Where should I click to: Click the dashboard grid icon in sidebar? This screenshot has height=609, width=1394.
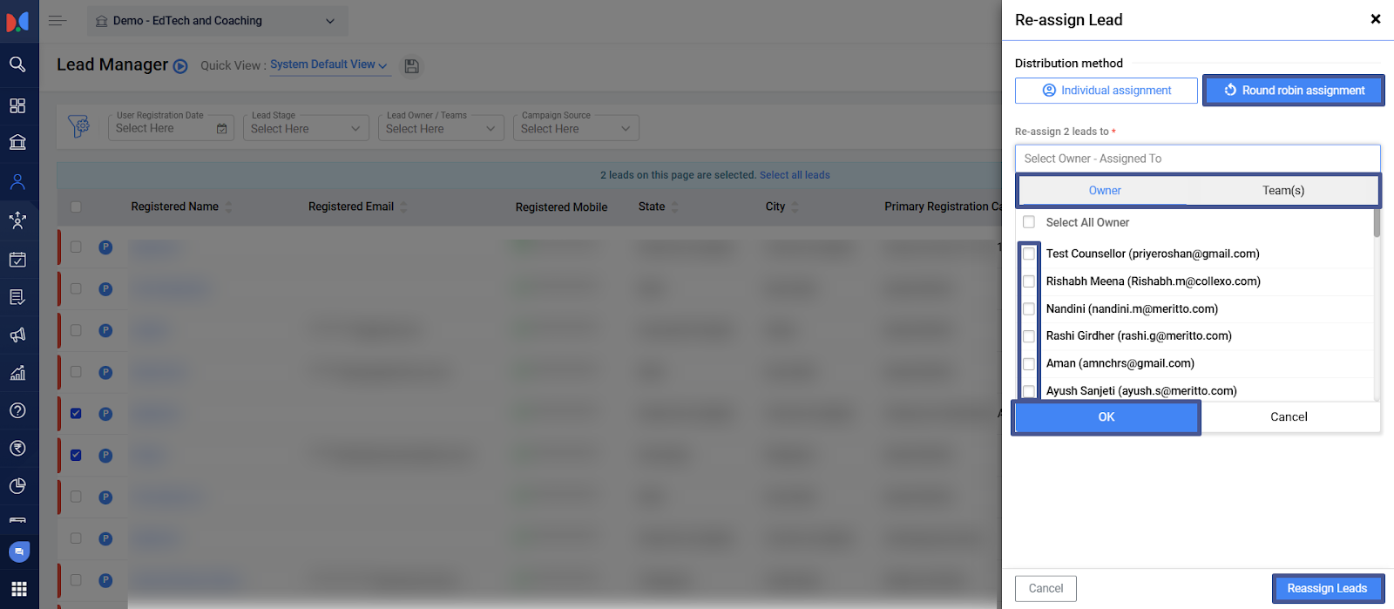17,105
